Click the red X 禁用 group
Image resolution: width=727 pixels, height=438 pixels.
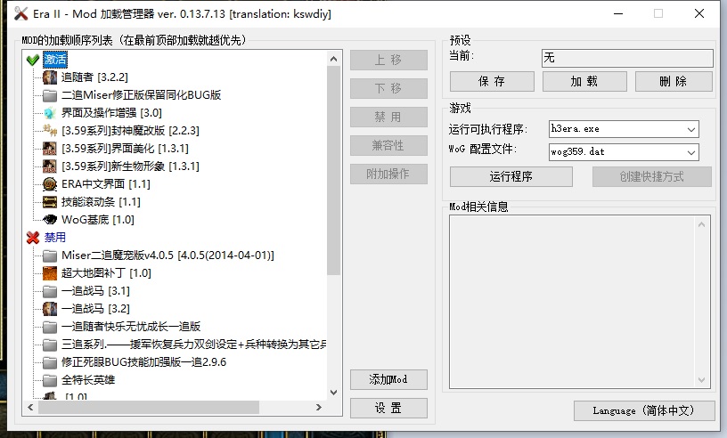pyautogui.click(x=33, y=238)
